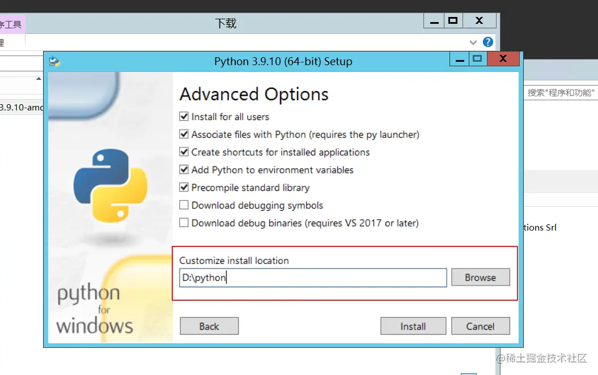Click the sort arrow column header in 下载 window

(x=39, y=79)
